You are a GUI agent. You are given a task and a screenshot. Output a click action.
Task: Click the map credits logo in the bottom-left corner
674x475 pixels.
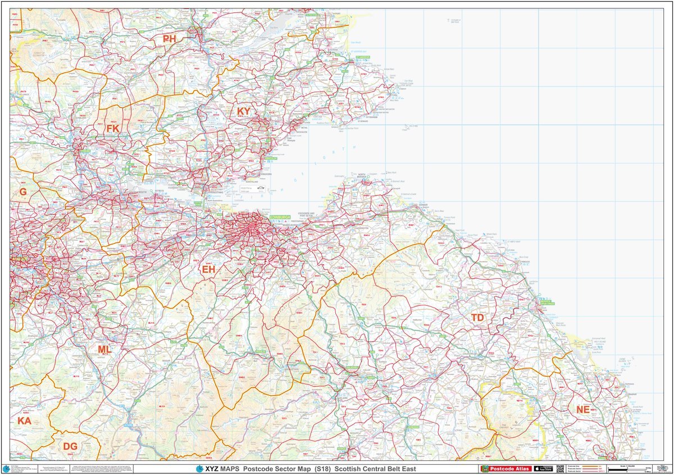[x=7, y=469]
